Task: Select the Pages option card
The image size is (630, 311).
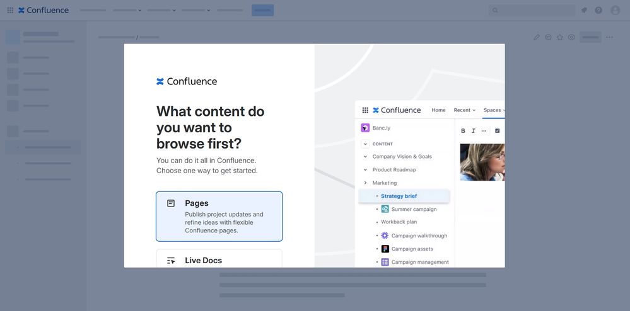Action: click(x=219, y=217)
